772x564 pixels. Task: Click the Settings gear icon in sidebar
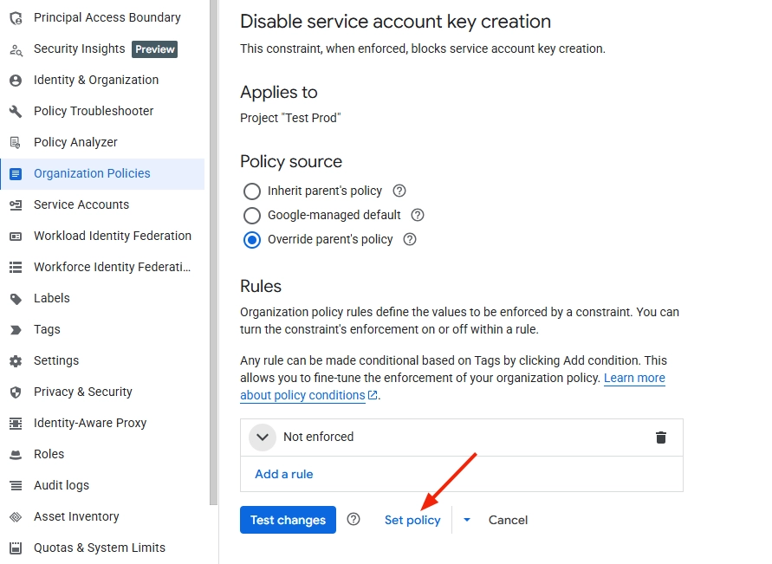click(16, 360)
